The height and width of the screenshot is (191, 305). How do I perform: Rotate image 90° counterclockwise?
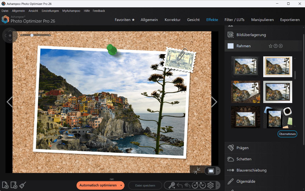tap(195, 185)
